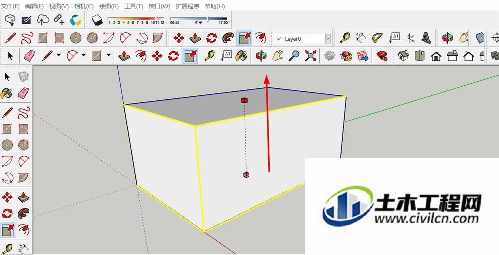Select Pan hand beside the Zoom magnifier
499x255 pixels.
coord(277,56)
